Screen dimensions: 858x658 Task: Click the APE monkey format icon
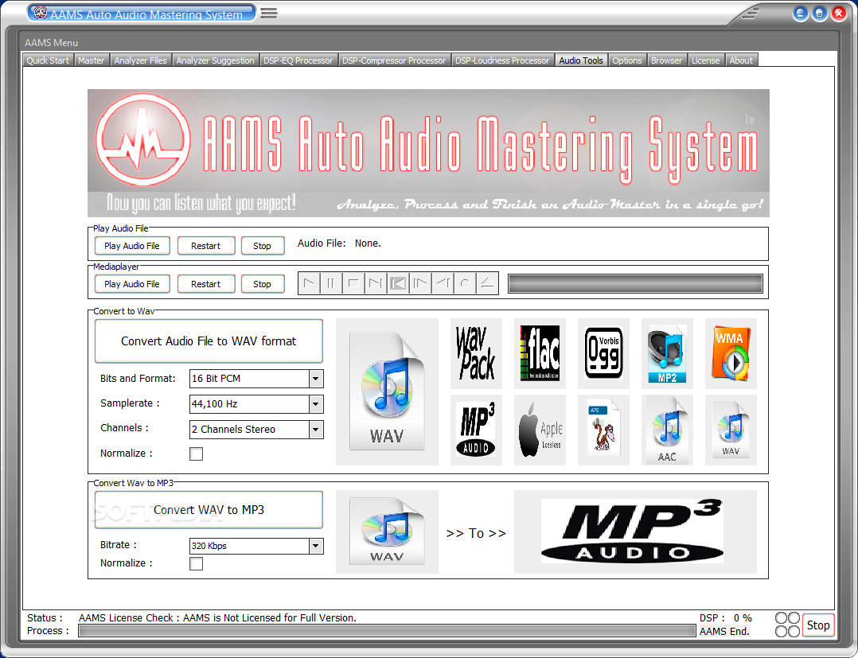point(603,430)
